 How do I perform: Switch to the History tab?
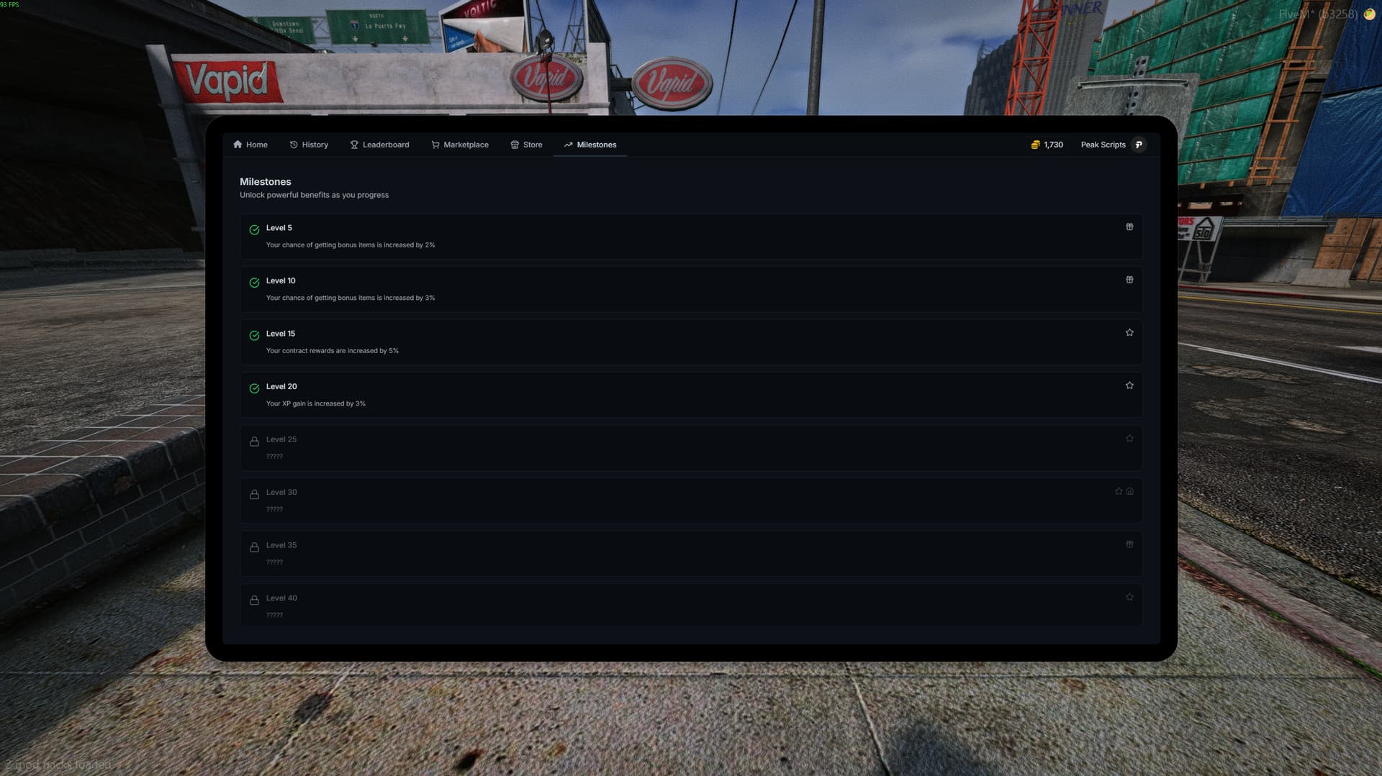click(x=309, y=145)
